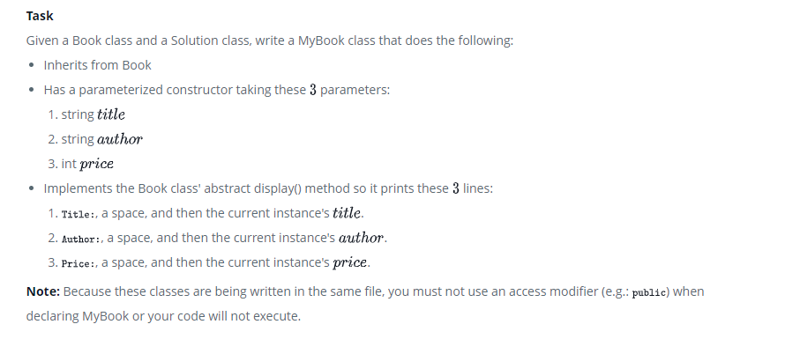Click the int price parameter item
This screenshot has height=339, width=785.
pyautogui.click(x=87, y=164)
